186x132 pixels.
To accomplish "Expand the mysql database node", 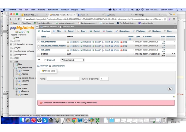I will (11, 48).
